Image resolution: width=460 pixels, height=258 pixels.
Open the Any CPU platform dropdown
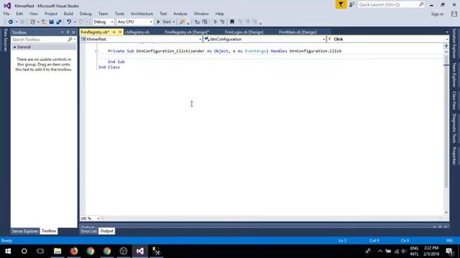134,22
